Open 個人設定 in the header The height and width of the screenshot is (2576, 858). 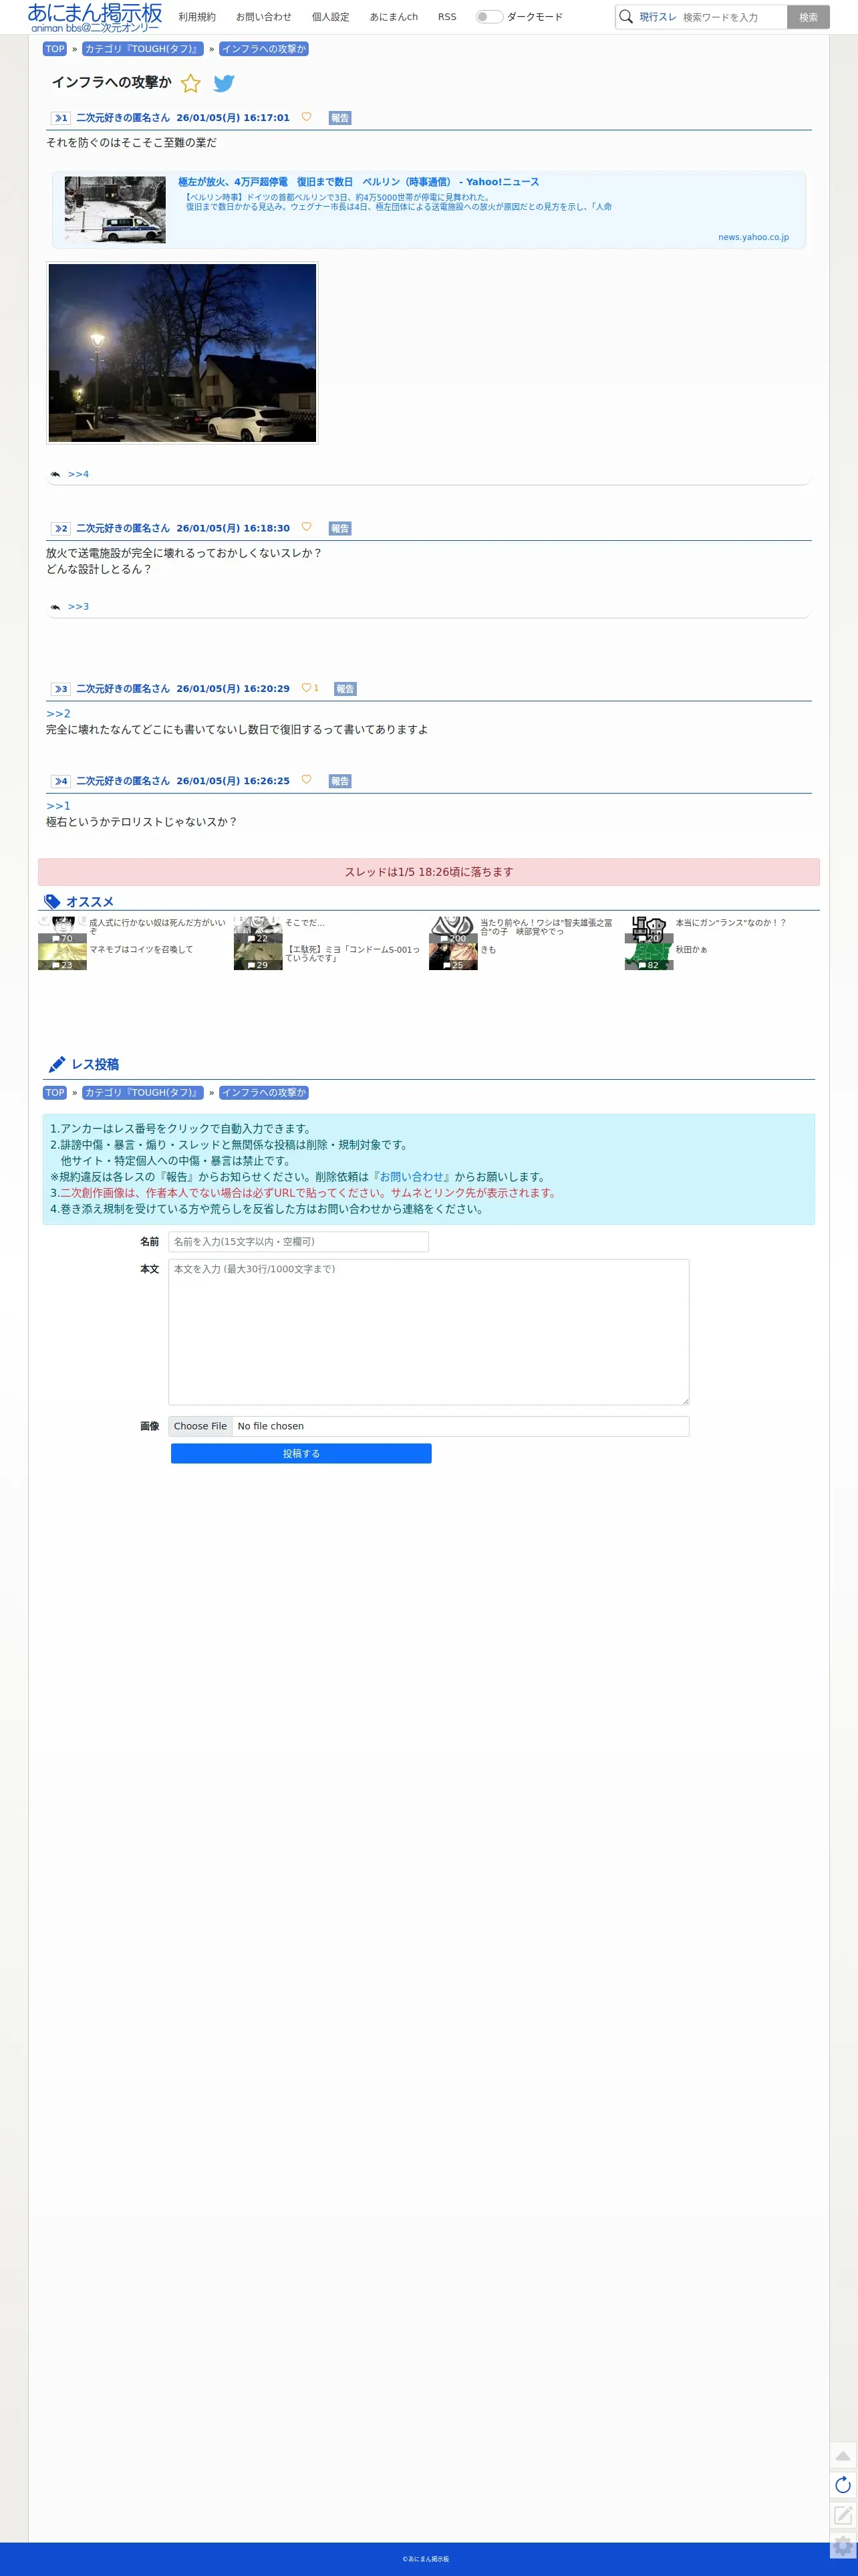(x=331, y=17)
